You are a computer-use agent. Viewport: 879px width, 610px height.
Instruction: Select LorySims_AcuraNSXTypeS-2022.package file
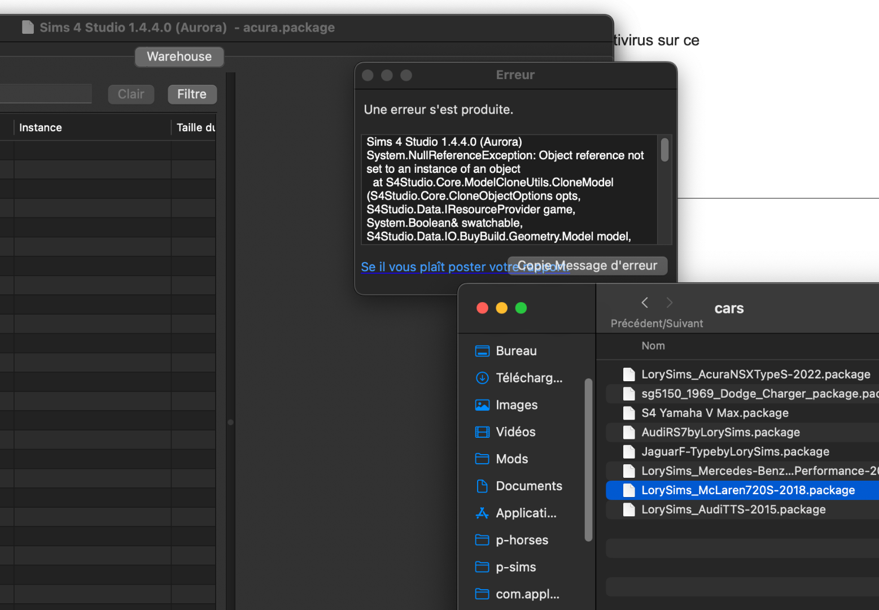coord(755,374)
